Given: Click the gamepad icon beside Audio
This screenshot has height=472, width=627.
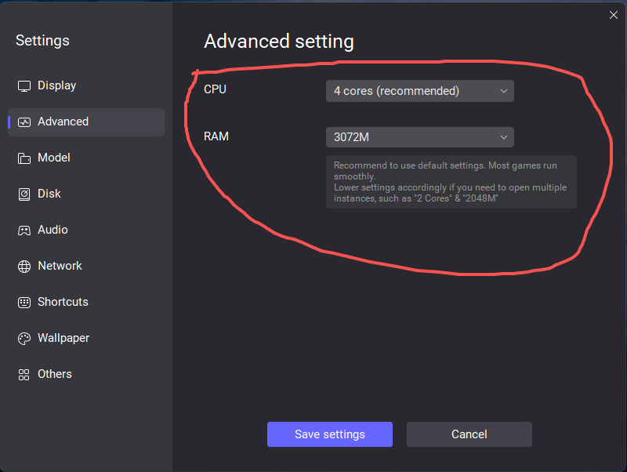Looking at the screenshot, I should pos(24,231).
